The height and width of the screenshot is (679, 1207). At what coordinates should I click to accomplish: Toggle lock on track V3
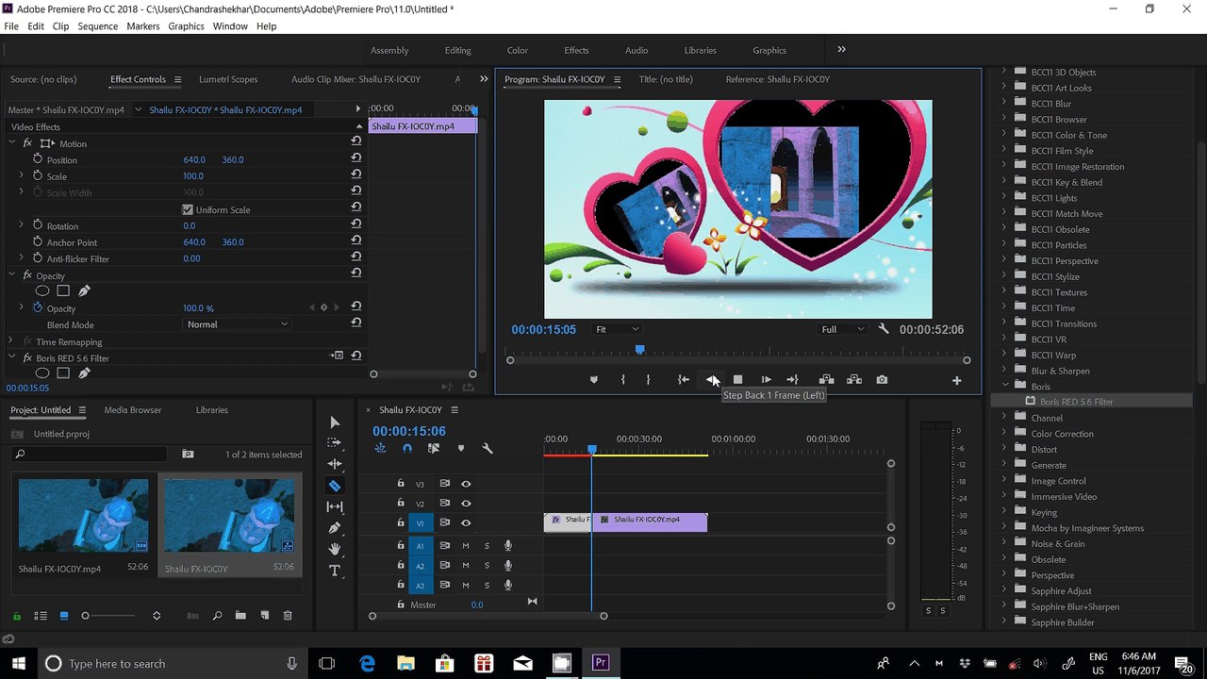pos(401,484)
